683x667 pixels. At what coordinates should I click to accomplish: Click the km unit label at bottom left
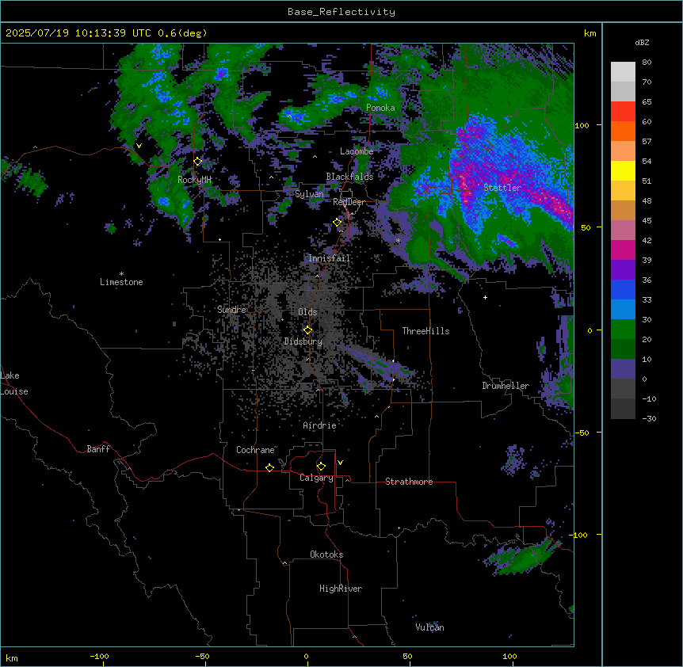pyautogui.click(x=12, y=658)
